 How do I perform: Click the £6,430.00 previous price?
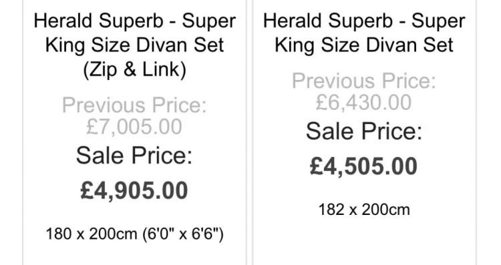tap(363, 103)
